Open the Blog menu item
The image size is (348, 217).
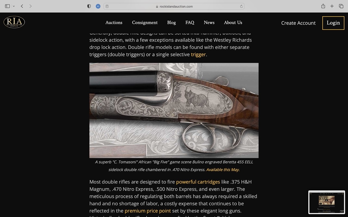172,23
